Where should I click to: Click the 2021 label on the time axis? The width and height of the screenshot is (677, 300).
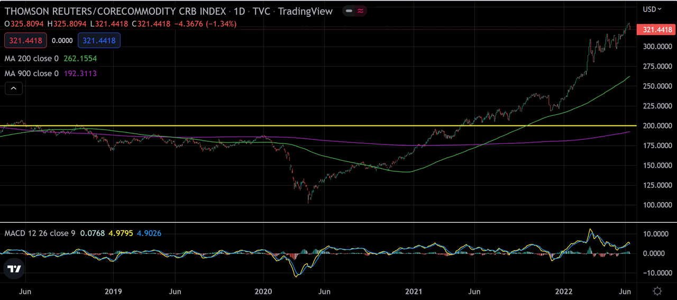point(413,292)
